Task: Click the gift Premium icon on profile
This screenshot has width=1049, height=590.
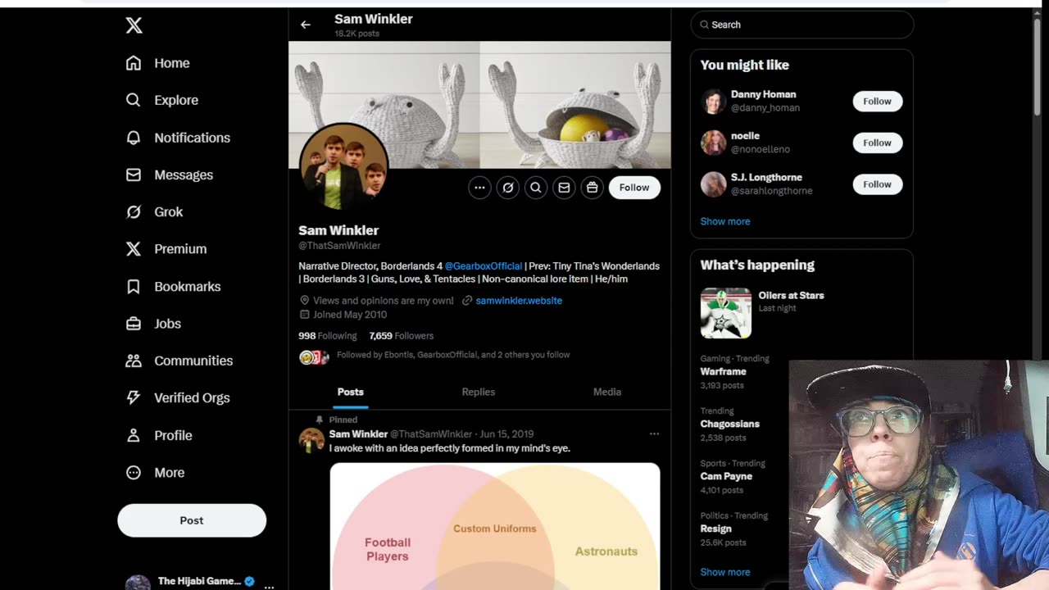Action: click(592, 188)
